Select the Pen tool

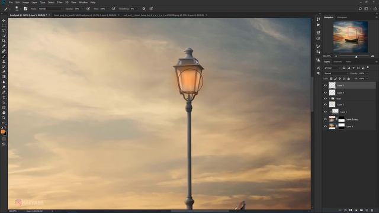[x=4, y=92]
